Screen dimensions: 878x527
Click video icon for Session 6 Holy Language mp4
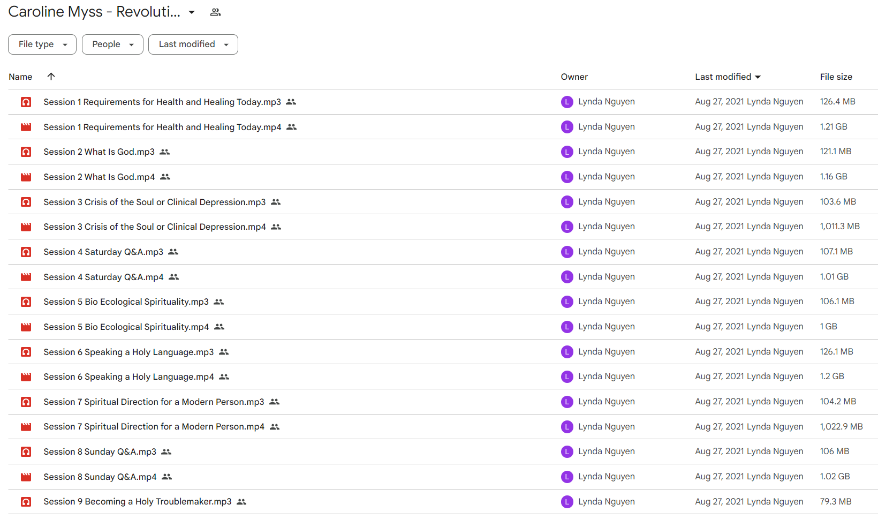(26, 377)
